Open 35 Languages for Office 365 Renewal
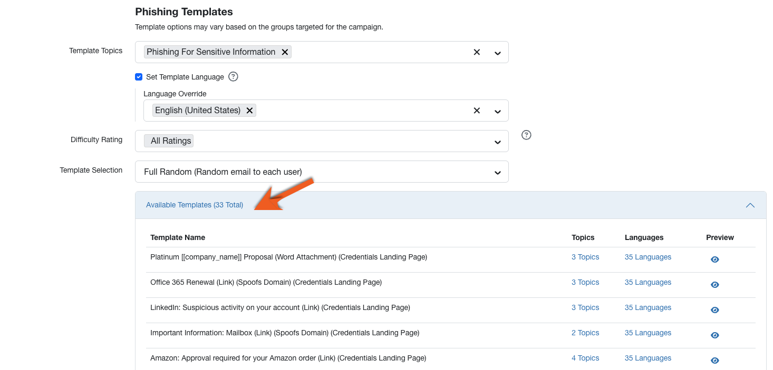773x370 pixels. pos(648,282)
